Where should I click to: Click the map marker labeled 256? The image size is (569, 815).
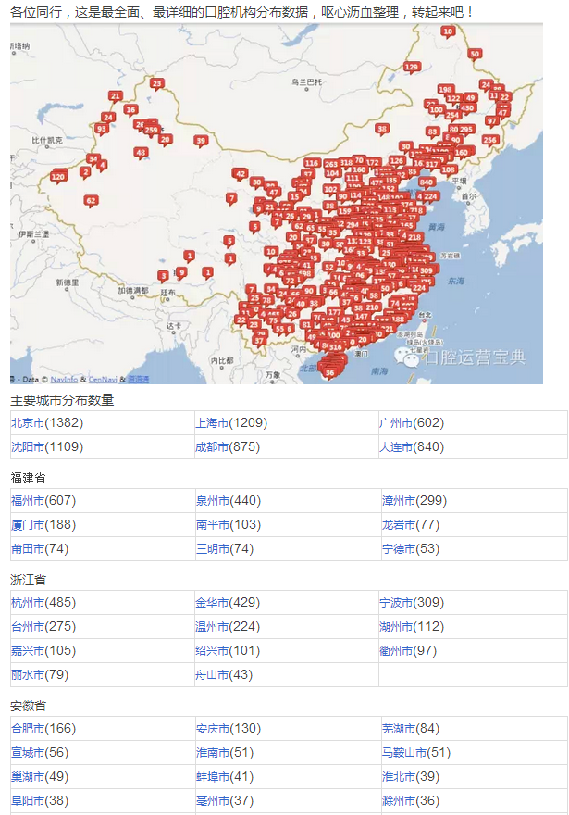(489, 140)
